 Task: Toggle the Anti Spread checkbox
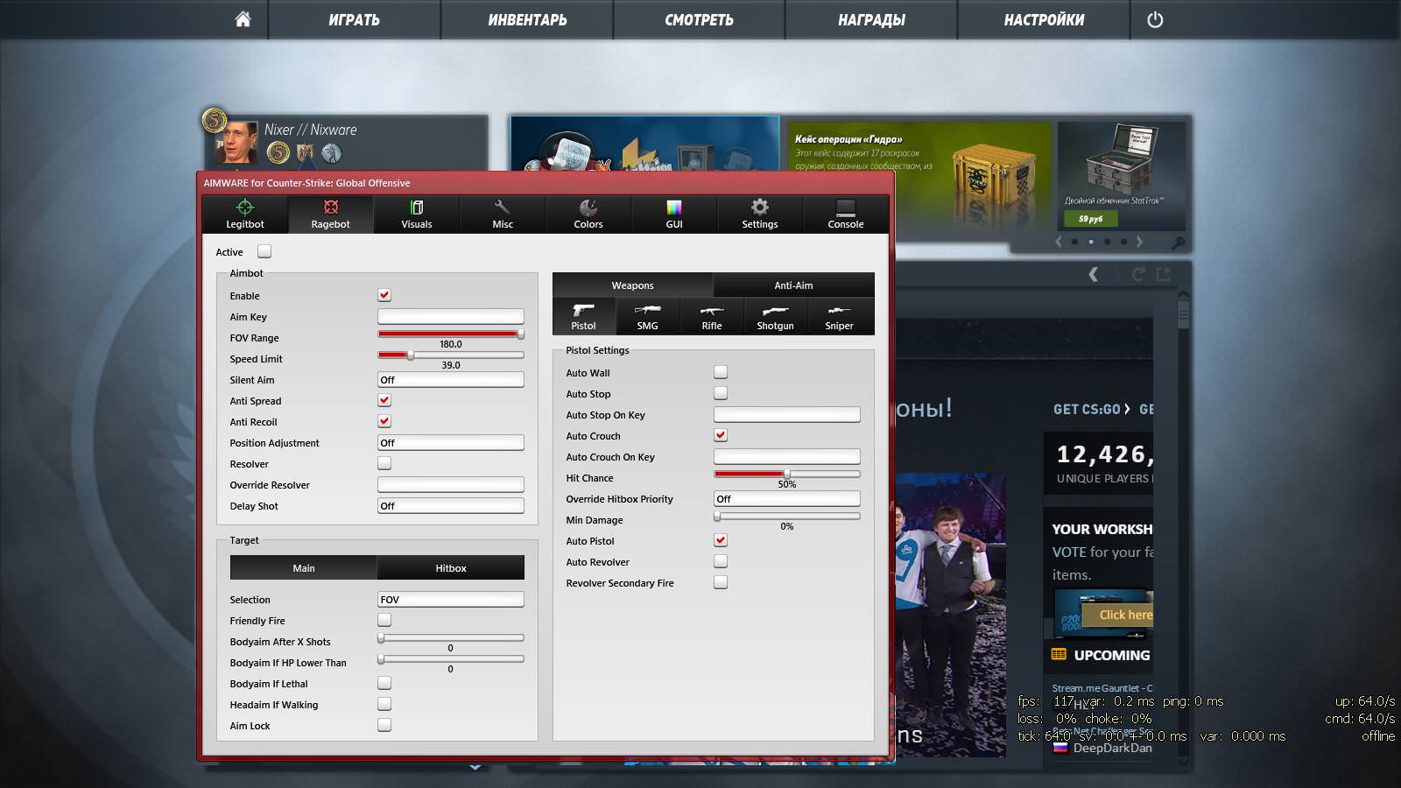tap(384, 400)
